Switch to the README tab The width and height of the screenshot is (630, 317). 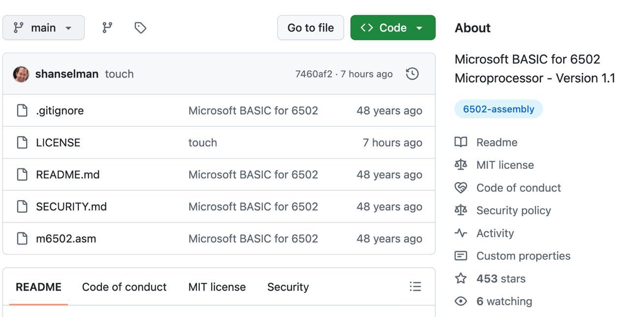[38, 287]
